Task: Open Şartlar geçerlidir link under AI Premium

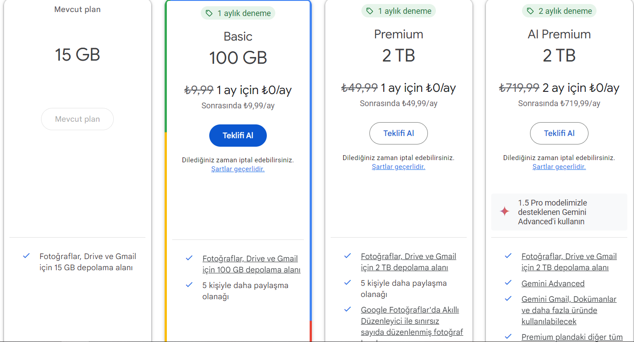Action: [x=559, y=167]
